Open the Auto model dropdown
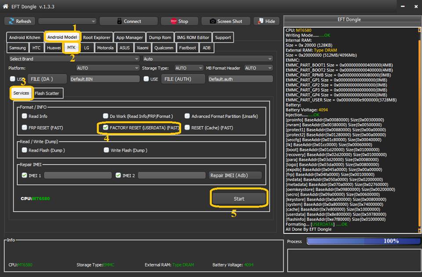This screenshot has width=422, height=277. pos(207,58)
